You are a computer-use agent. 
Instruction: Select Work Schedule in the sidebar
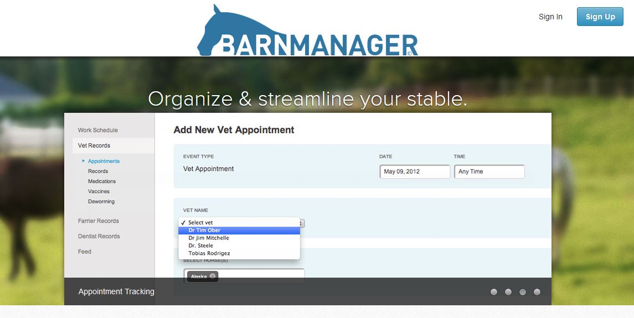point(98,130)
